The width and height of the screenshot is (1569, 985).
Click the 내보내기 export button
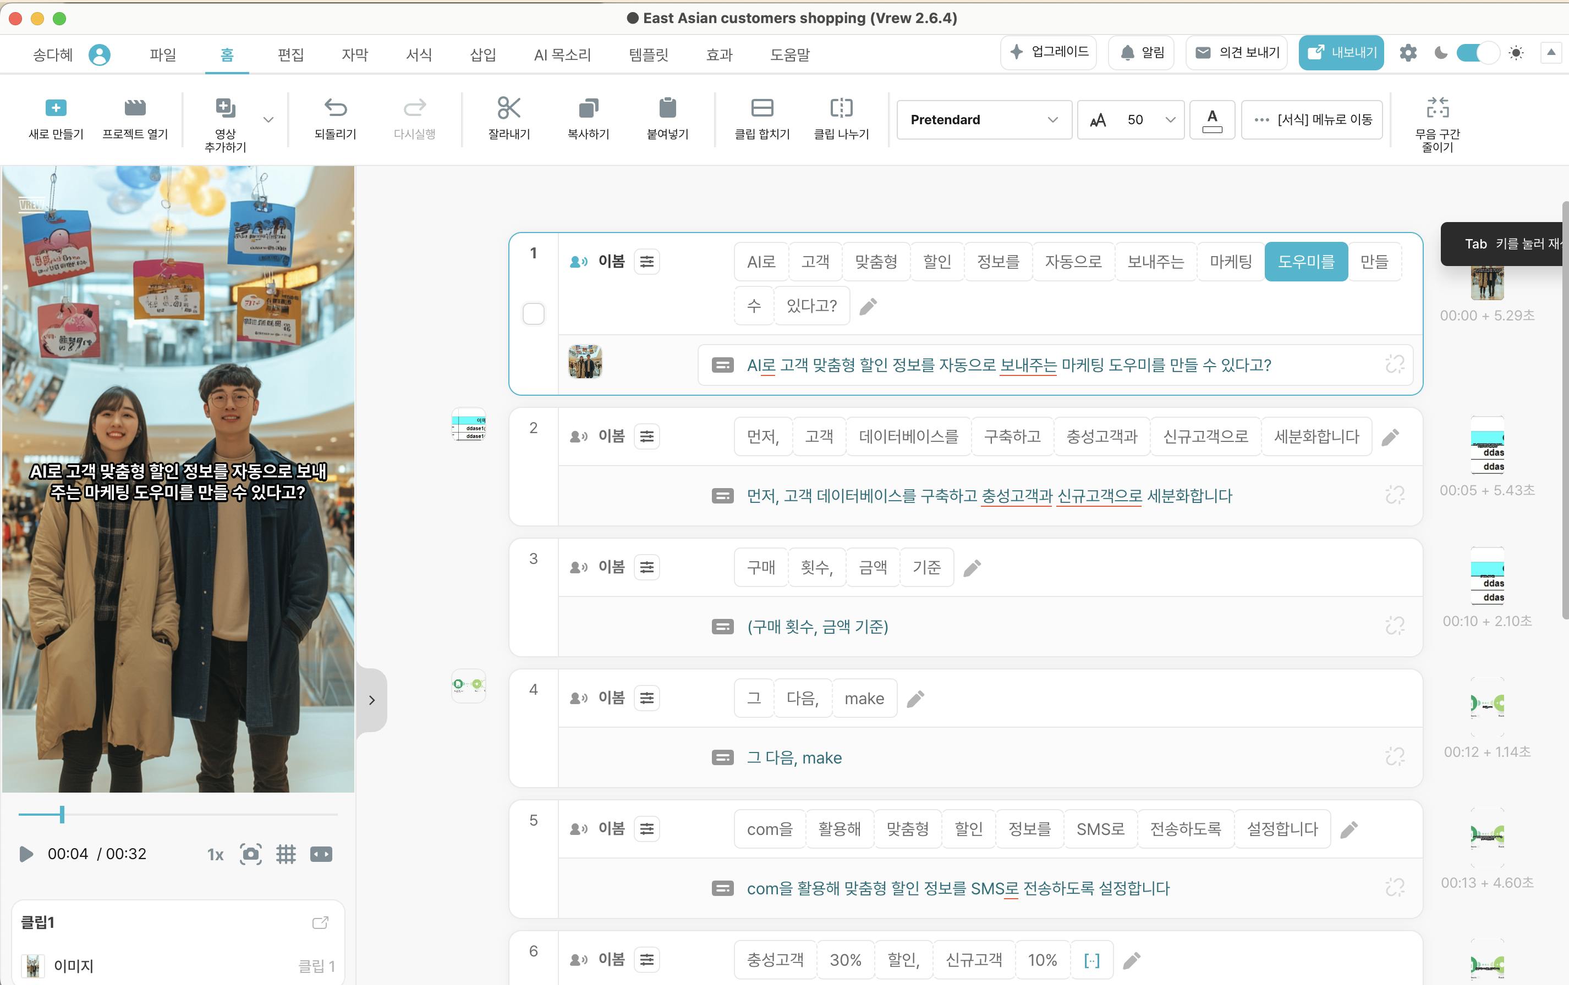(1340, 53)
